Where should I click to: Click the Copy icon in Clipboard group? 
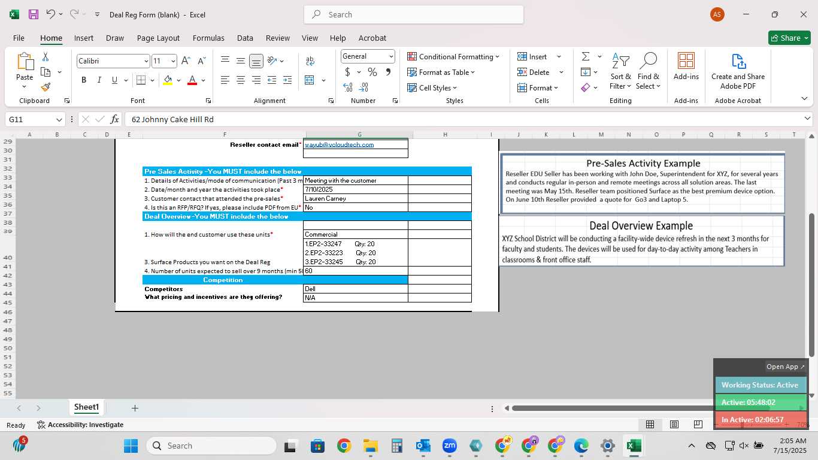[x=46, y=72]
